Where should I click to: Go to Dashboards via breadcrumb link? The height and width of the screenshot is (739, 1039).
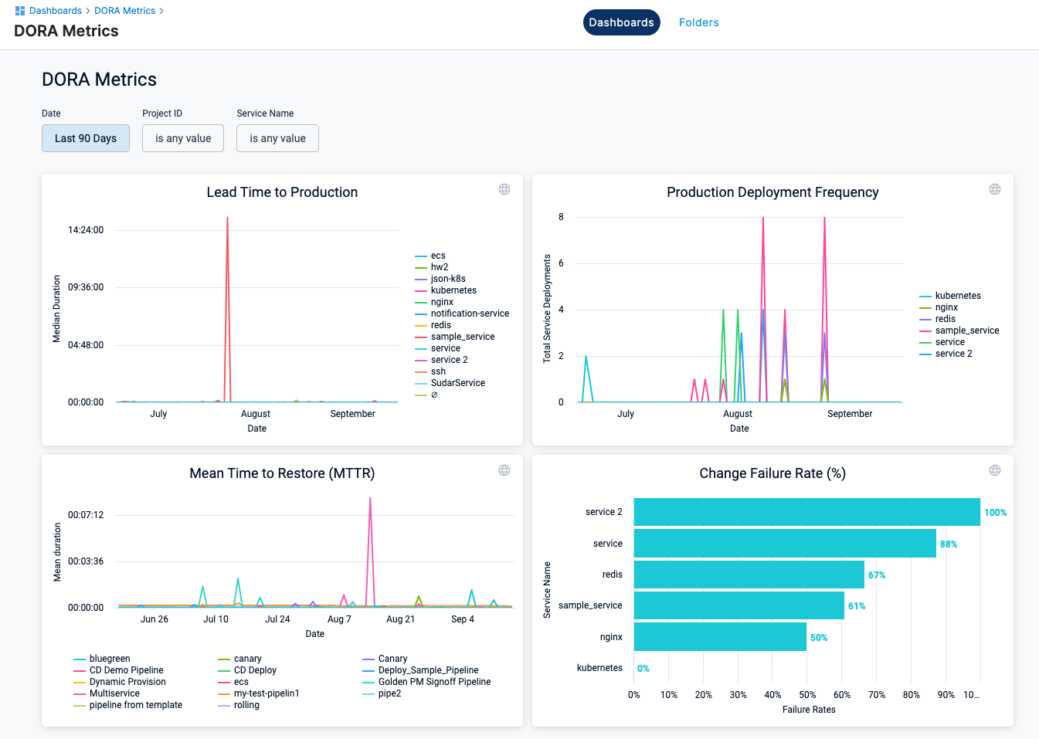point(56,11)
